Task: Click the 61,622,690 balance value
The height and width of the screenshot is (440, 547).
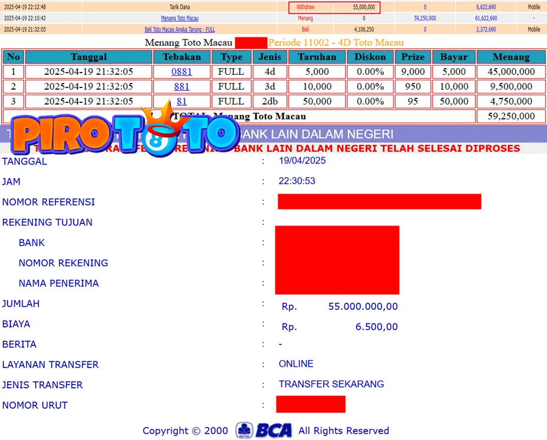Action: [x=486, y=18]
